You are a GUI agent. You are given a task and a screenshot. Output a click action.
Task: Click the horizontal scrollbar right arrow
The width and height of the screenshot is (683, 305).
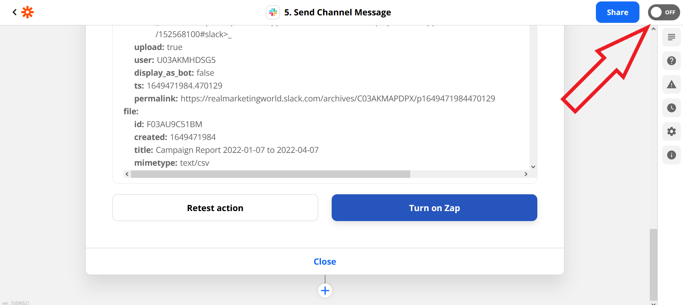[x=526, y=174]
